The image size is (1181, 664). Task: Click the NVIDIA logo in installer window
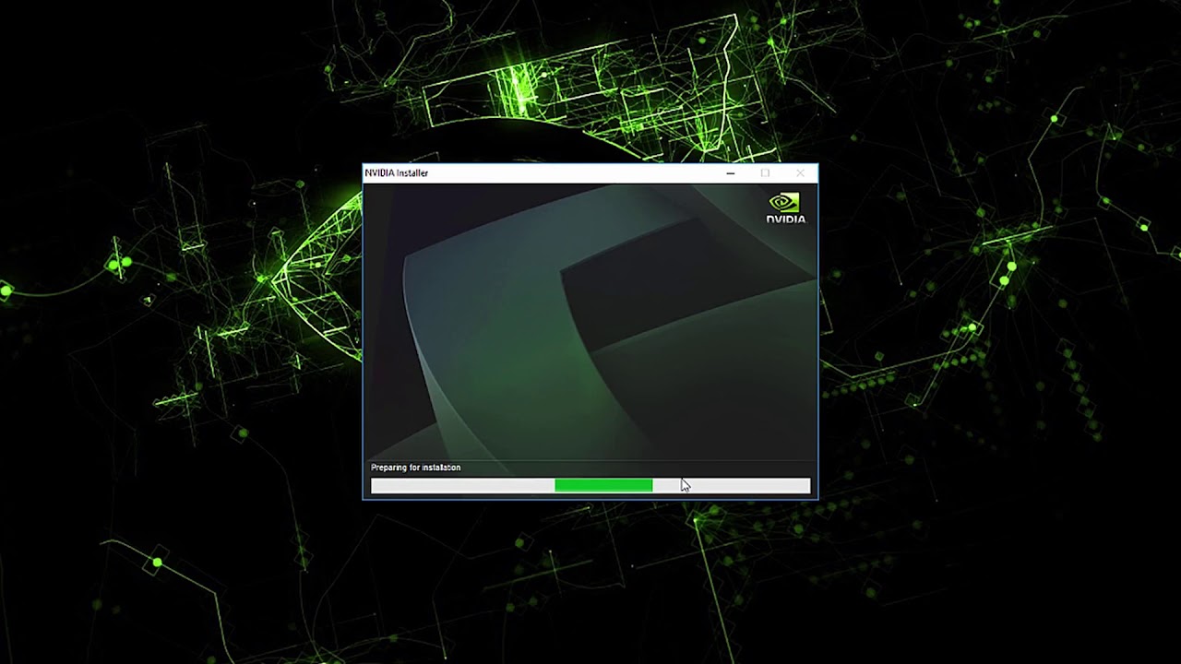(785, 207)
